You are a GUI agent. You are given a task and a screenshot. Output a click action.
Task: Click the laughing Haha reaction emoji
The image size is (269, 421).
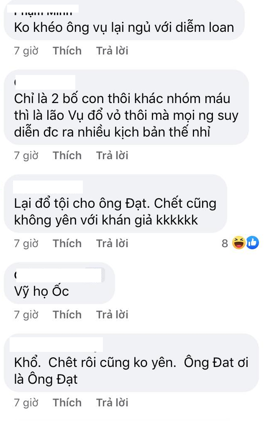(239, 243)
